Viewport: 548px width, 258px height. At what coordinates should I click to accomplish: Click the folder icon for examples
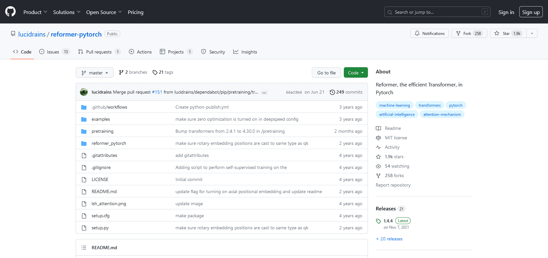coord(84,119)
